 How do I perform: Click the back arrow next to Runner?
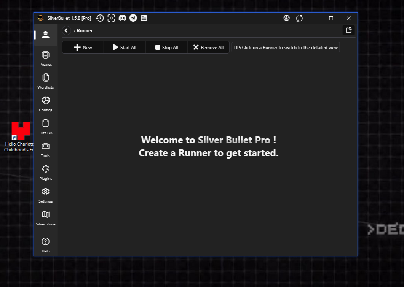click(67, 30)
